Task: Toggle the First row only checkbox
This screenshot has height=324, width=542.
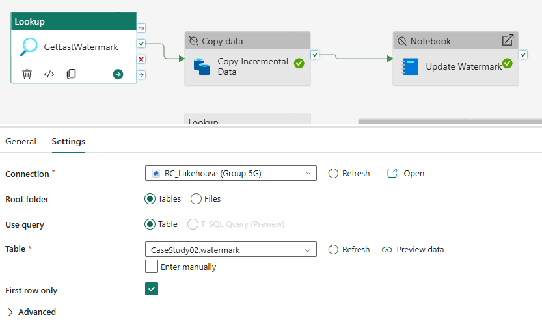Action: point(152,289)
